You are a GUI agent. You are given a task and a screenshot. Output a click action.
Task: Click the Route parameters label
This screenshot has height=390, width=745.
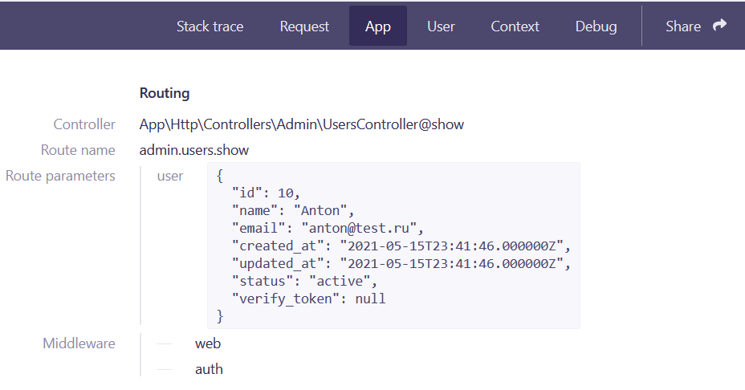[x=60, y=176]
